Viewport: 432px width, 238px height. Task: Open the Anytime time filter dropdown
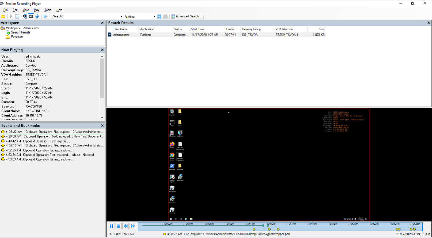[154, 16]
